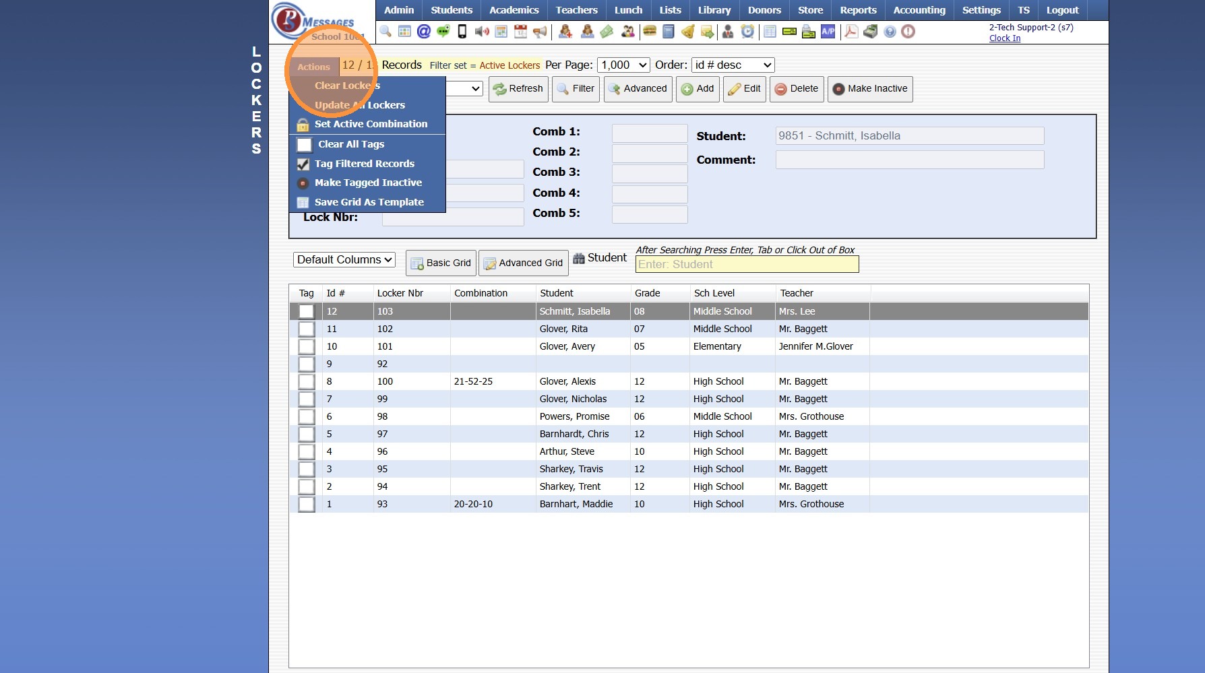Open the Accounting menu
Viewport: 1205px width, 673px height.
click(x=919, y=10)
